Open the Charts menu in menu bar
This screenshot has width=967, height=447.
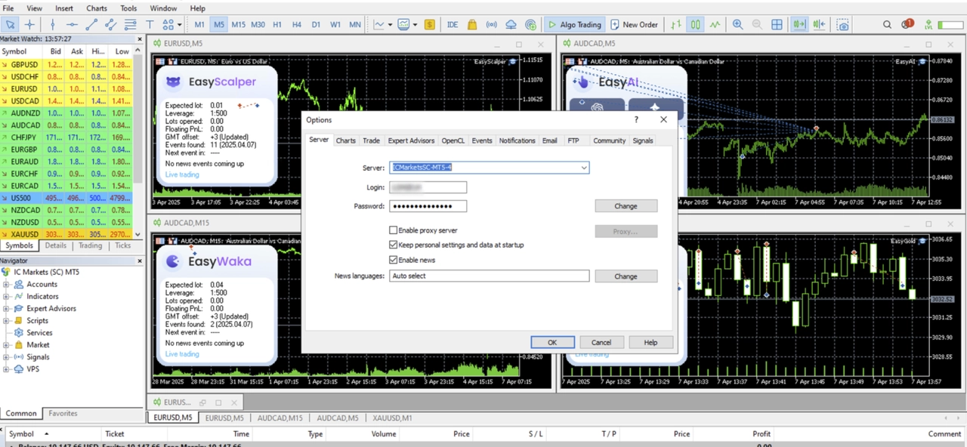tap(97, 8)
